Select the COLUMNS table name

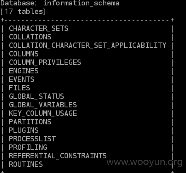pyautogui.click(x=24, y=54)
